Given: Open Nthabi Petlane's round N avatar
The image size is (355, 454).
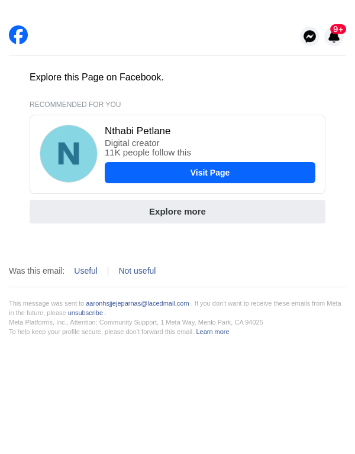Looking at the screenshot, I should [x=69, y=154].
